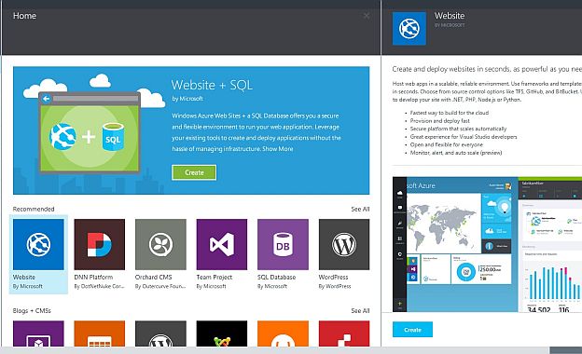This screenshot has width=582, height=354.
Task: Choose the Team Project Visual Studio icon
Action: [x=222, y=244]
